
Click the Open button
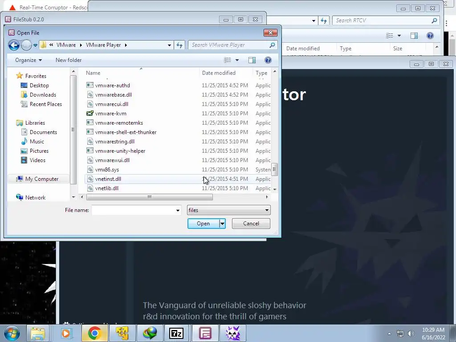203,224
